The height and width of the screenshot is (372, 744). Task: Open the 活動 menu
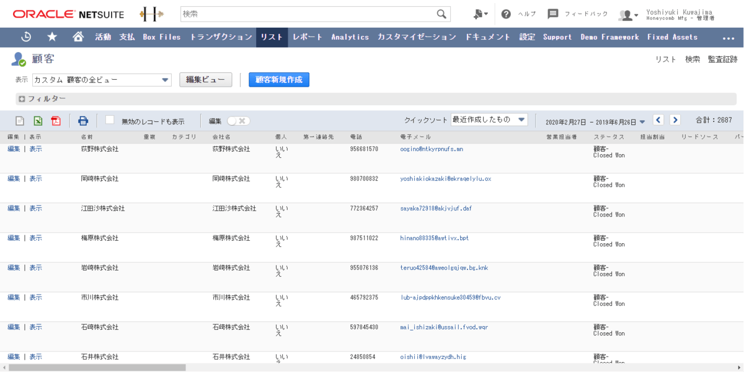pos(103,37)
